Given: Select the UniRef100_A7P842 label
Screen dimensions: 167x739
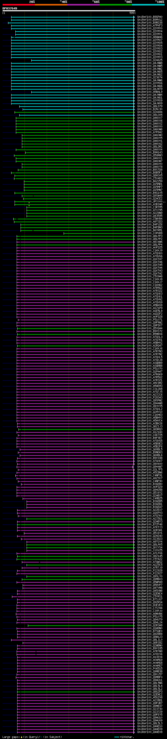Looking at the screenshot, I should [x=150, y=132].
